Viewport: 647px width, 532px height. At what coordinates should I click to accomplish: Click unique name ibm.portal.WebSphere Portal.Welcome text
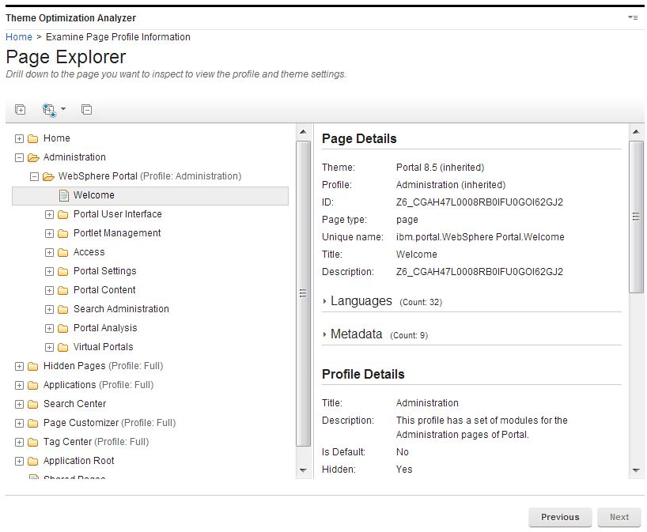[x=480, y=236]
